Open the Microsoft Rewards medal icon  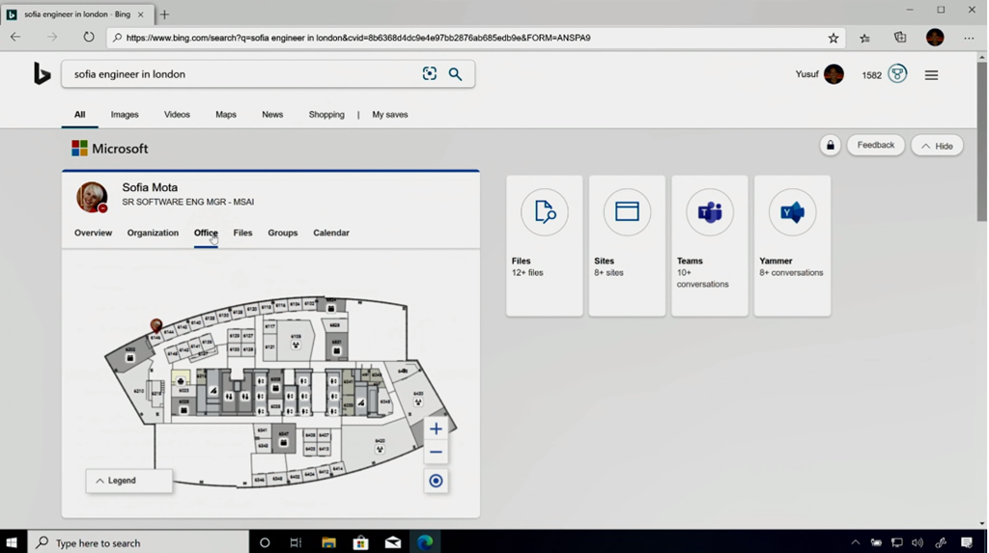897,74
